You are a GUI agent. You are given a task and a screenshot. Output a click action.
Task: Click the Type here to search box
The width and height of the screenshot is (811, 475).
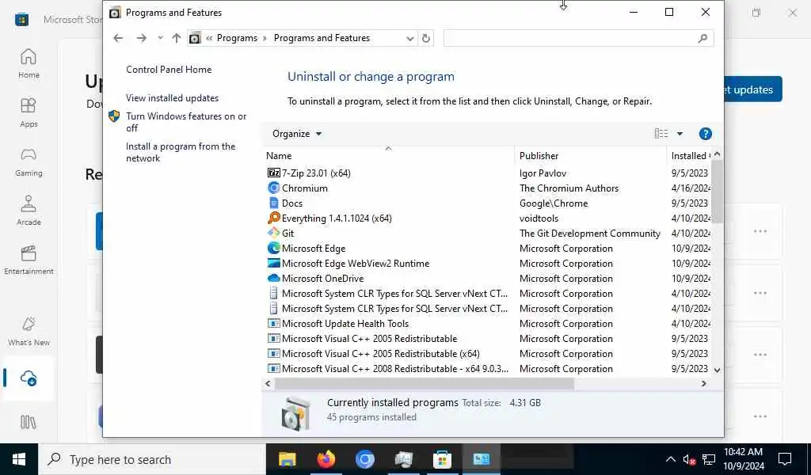pyautogui.click(x=152, y=459)
